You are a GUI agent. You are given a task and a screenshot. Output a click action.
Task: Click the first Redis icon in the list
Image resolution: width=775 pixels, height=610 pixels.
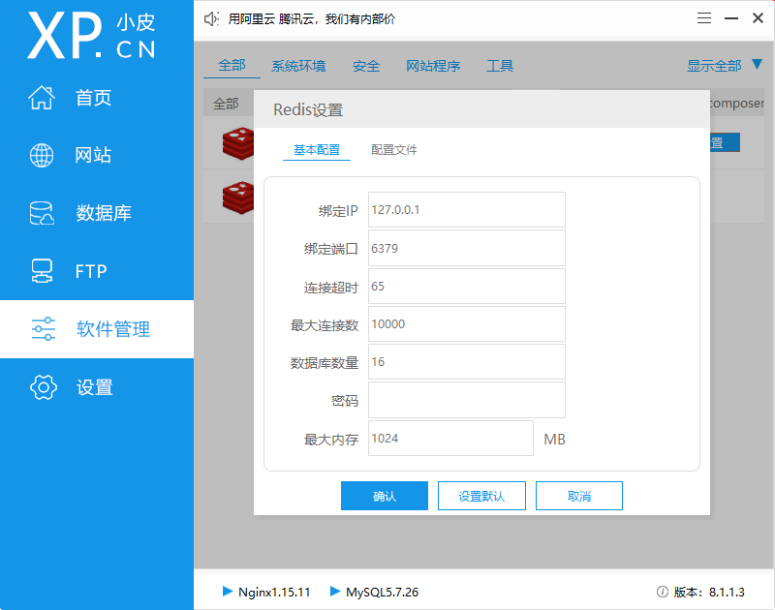click(x=238, y=143)
